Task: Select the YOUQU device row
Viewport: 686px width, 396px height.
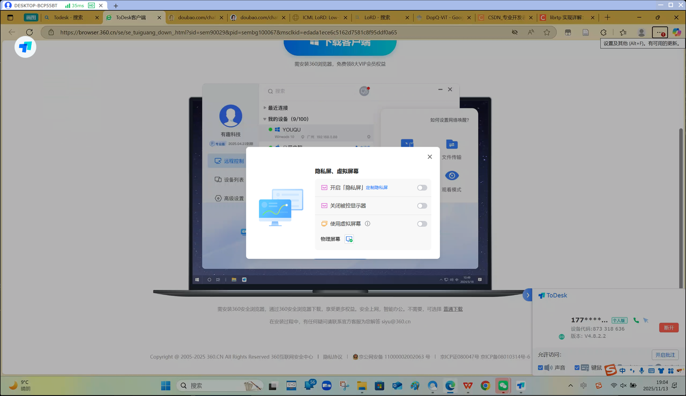Action: pos(316,132)
